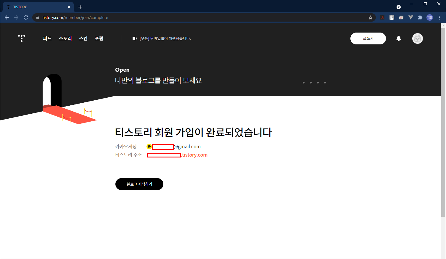Click the white square extension icon

(392, 17)
